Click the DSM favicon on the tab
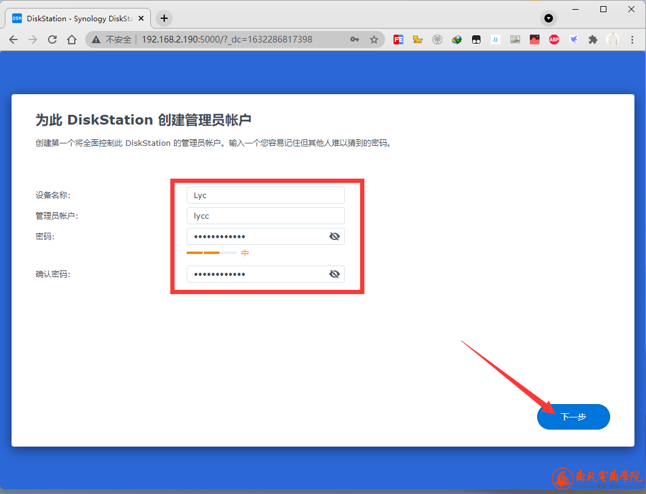 tap(17, 18)
